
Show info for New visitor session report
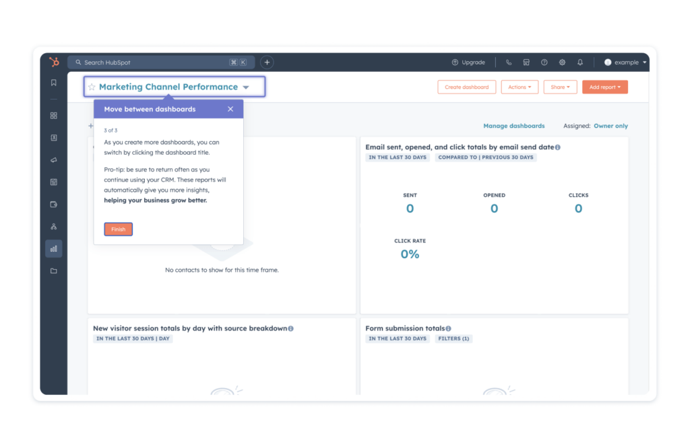click(x=291, y=328)
